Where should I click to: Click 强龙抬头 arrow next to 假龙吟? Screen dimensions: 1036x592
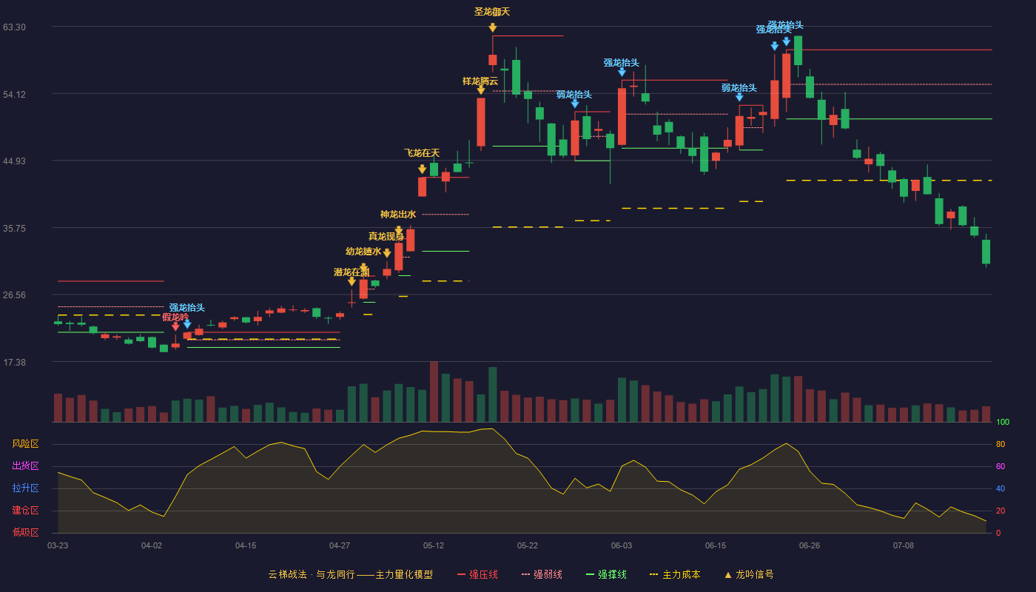tap(187, 324)
